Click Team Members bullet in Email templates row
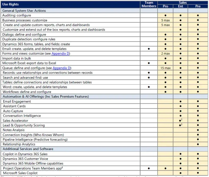The image size is (209, 177). [x=149, y=49]
